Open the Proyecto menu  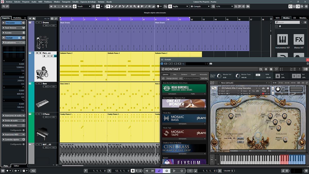[x=26, y=2]
